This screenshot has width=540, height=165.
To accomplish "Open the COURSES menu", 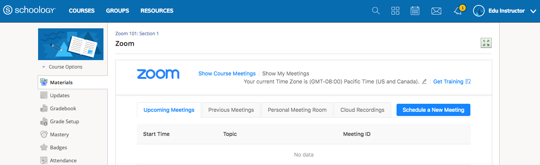I will point(82,11).
